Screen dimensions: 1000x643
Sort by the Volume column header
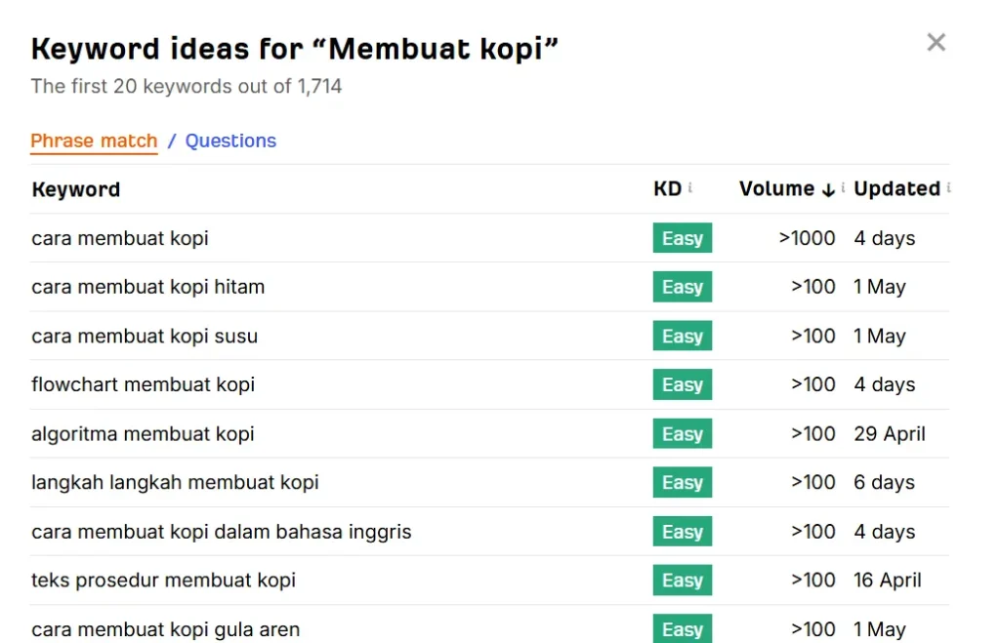tap(776, 188)
